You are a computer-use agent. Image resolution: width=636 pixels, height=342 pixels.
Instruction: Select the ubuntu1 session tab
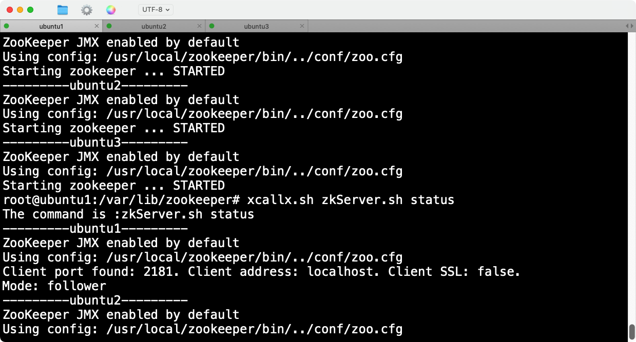tap(51, 26)
